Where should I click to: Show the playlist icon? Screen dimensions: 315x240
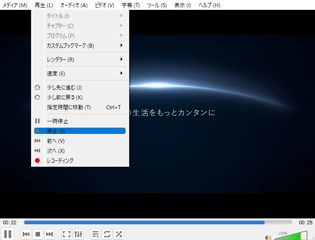point(95,234)
